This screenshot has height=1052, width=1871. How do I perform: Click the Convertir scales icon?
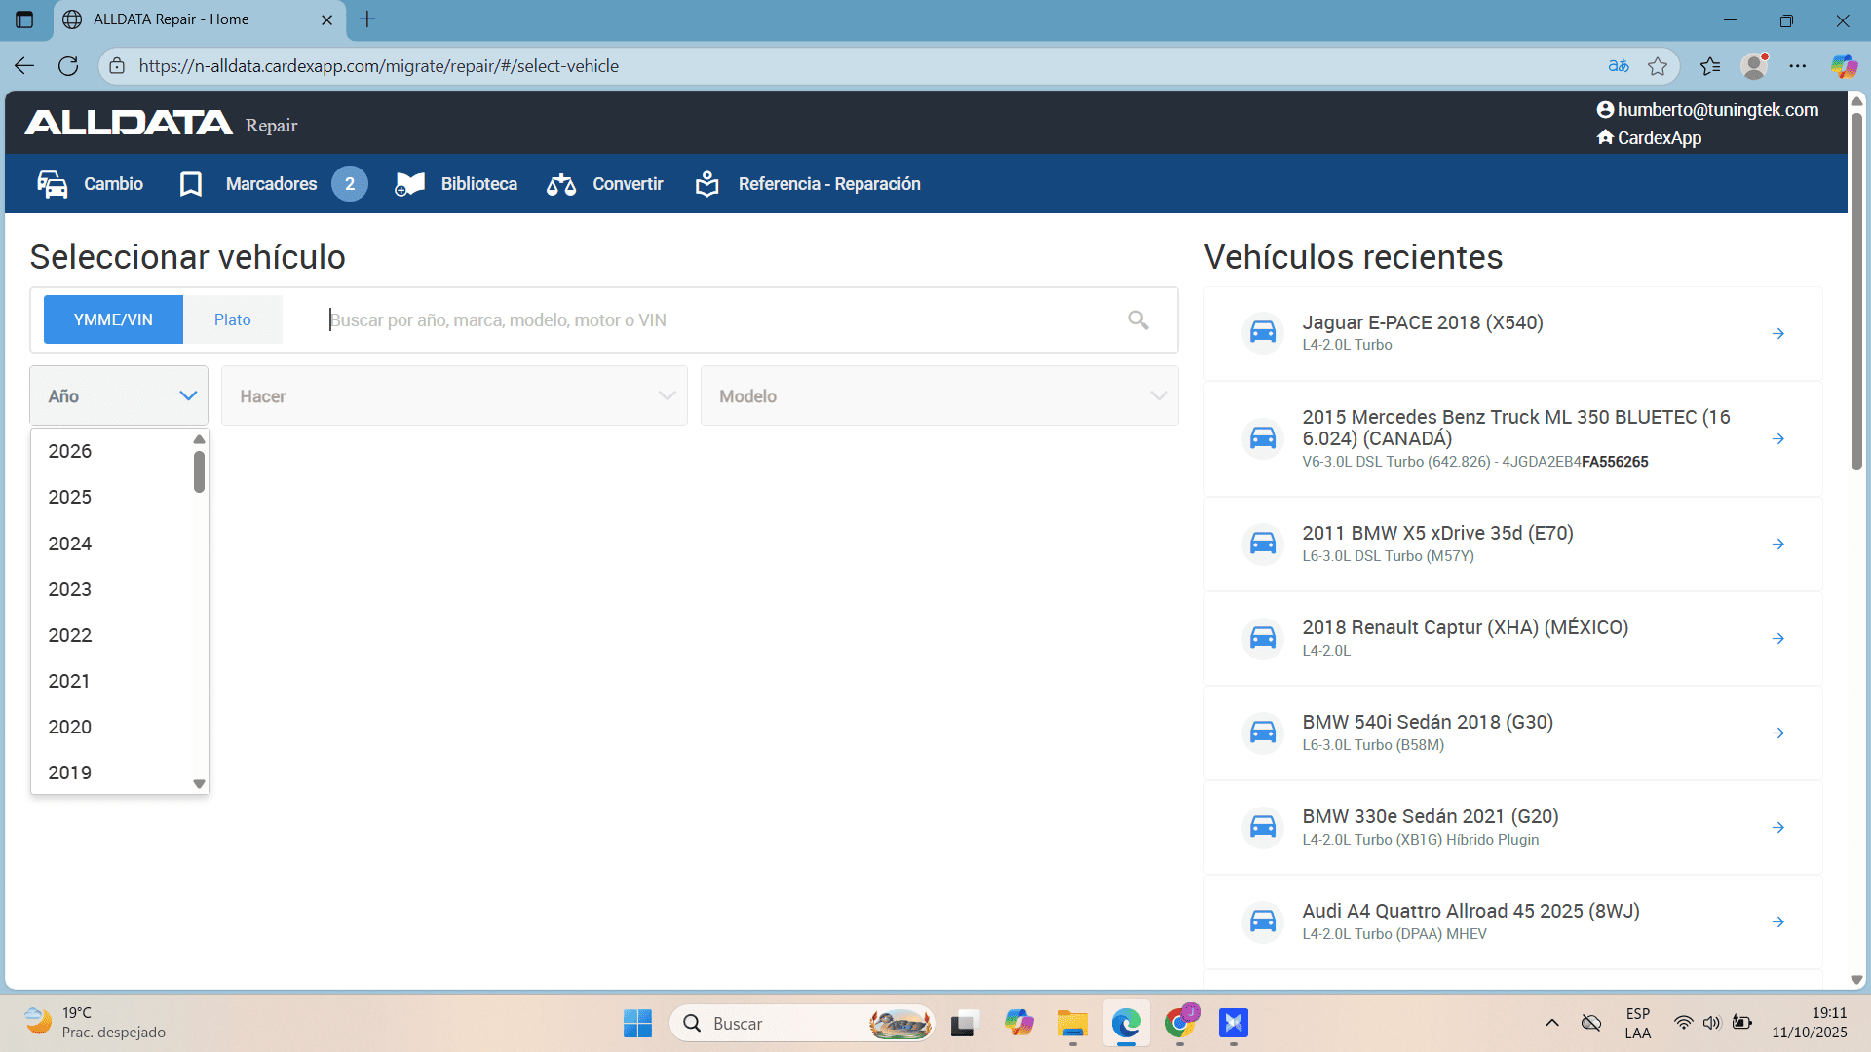tap(561, 184)
